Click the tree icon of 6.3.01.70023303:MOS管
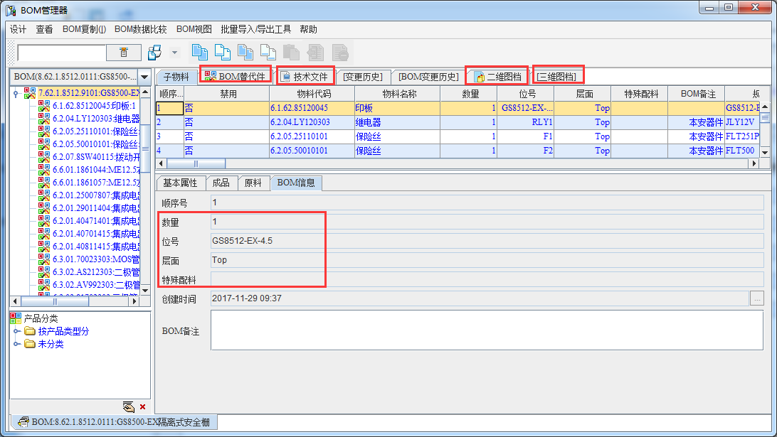The width and height of the screenshot is (777, 437). point(44,259)
